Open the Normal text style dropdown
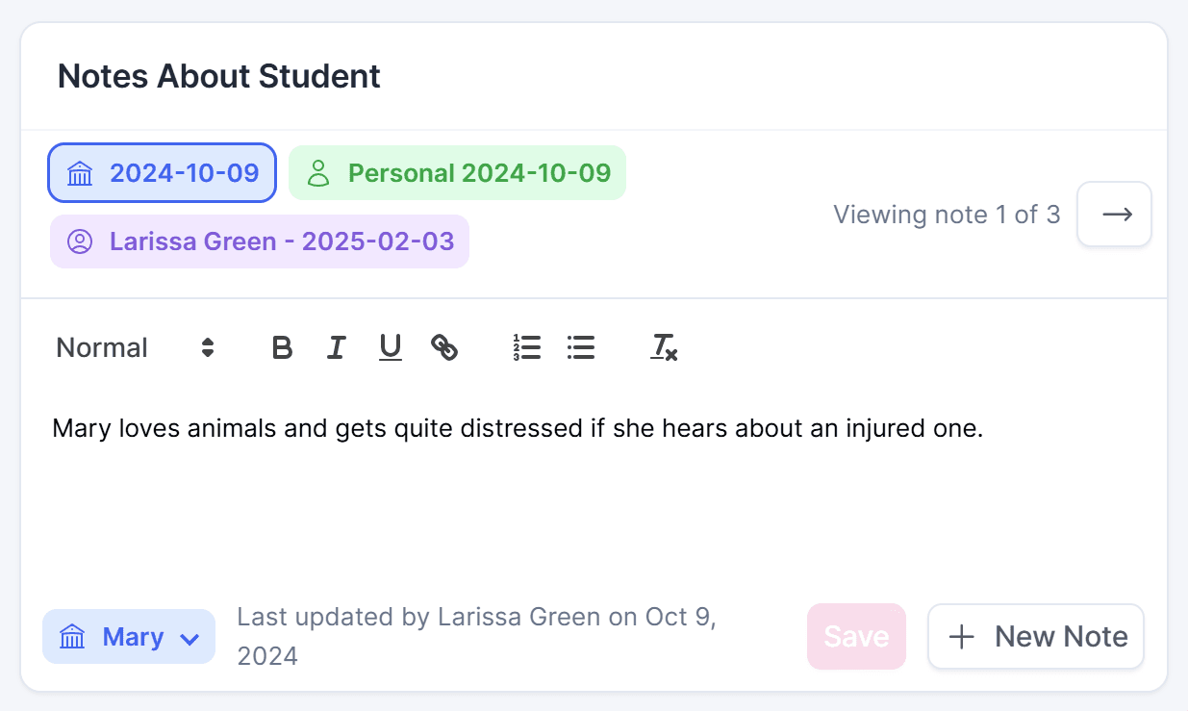This screenshot has height=711, width=1188. pos(135,347)
